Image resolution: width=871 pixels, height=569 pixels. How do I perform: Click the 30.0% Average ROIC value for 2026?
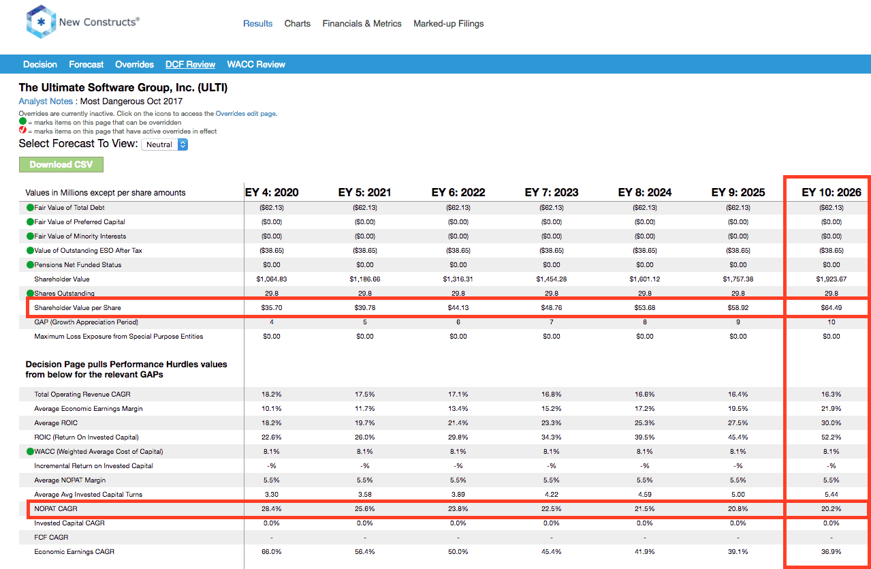click(x=832, y=422)
